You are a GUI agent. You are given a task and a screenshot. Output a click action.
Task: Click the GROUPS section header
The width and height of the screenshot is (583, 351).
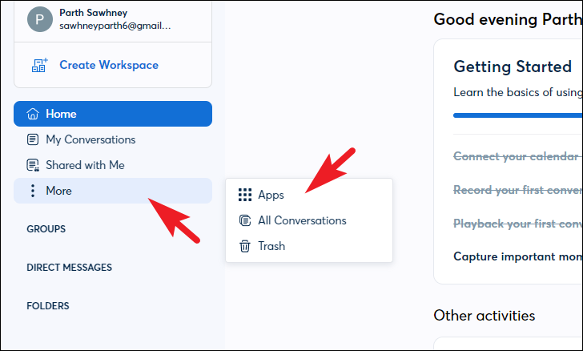(46, 229)
